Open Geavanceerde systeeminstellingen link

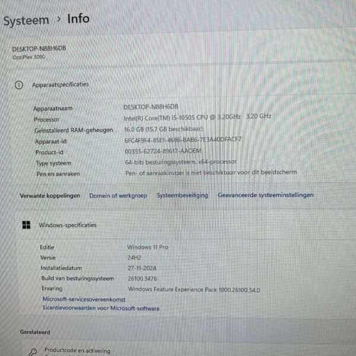tap(266, 195)
